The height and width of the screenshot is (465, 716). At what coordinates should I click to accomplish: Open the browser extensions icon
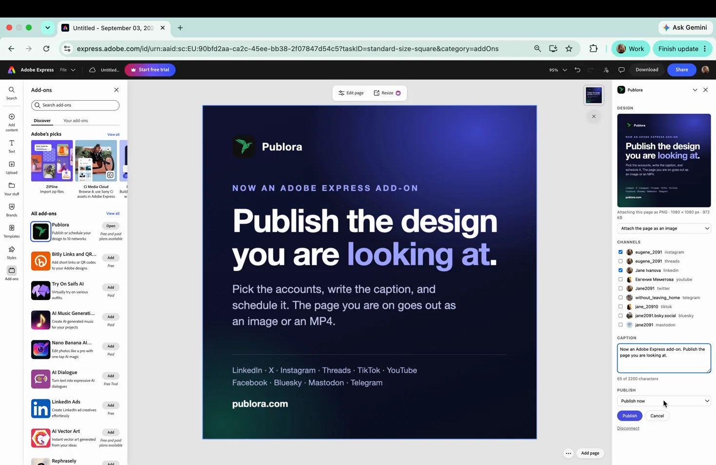tap(593, 49)
